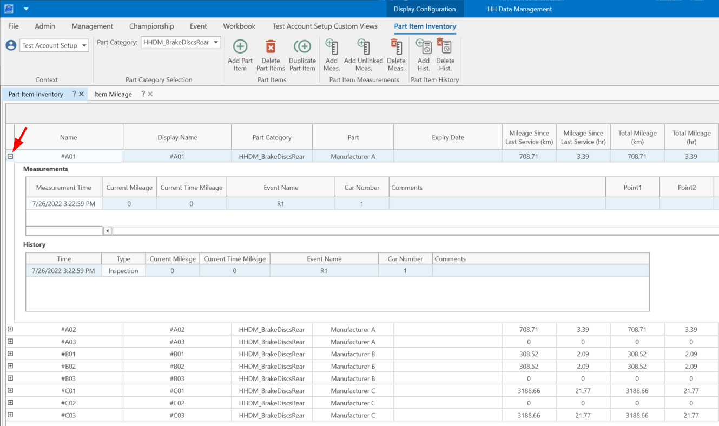Click the Duplicate Part Item icon
This screenshot has width=719, height=426.
point(302,48)
